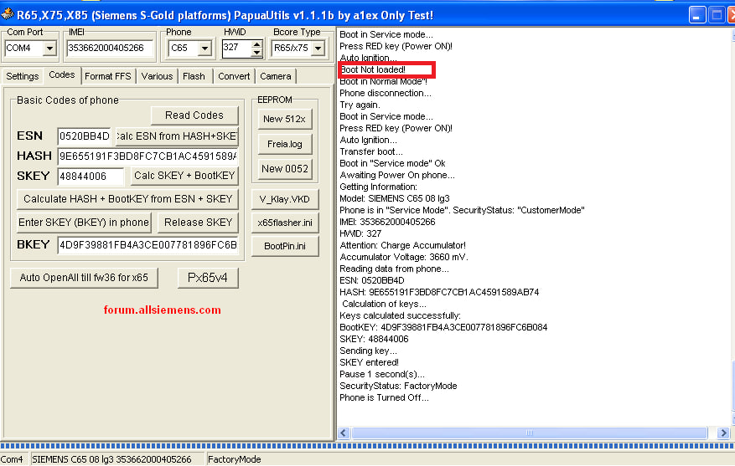Click the ESN input field
735x466 pixels.
pos(85,136)
